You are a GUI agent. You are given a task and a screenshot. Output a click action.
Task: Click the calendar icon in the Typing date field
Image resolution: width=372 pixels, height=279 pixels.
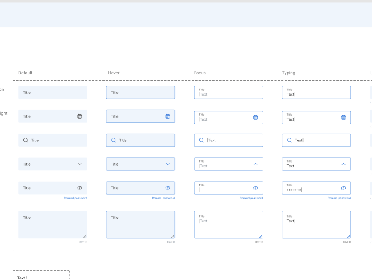[343, 117]
